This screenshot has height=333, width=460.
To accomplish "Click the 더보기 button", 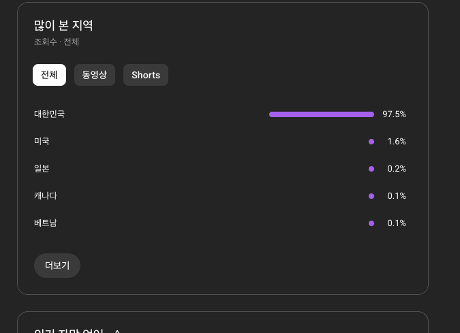I will pos(57,266).
